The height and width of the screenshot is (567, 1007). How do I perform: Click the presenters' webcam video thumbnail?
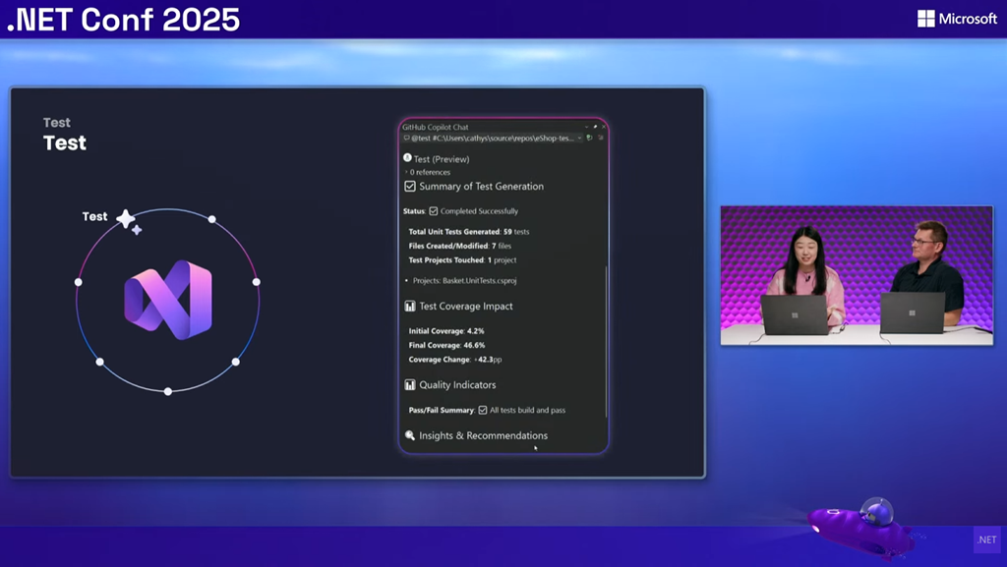857,275
